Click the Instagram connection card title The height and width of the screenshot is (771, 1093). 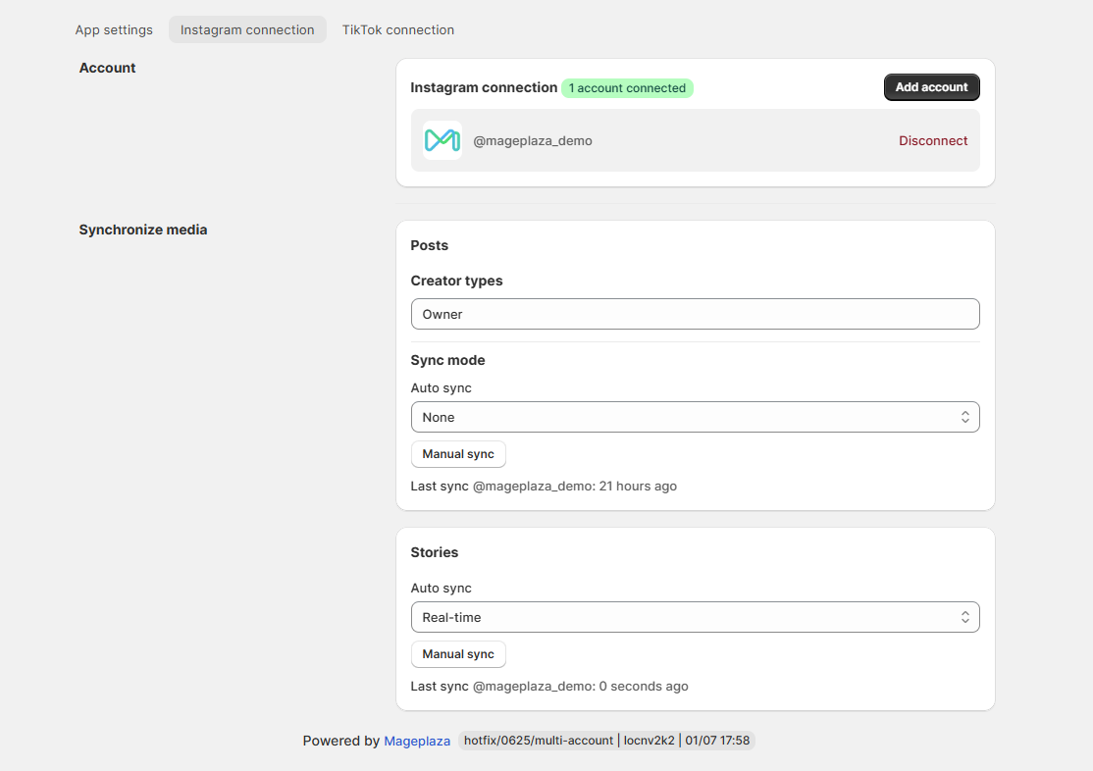tap(484, 88)
